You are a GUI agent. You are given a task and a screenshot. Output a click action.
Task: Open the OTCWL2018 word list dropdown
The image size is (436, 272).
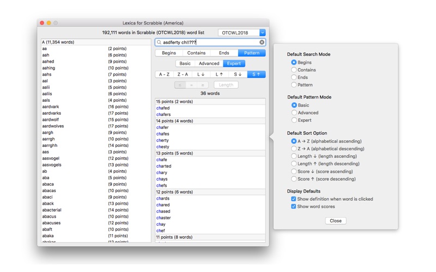(263, 33)
